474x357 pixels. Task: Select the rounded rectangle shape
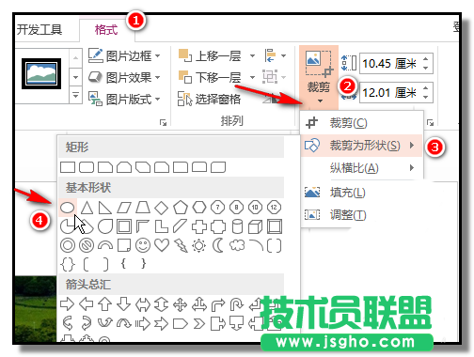pos(87,167)
